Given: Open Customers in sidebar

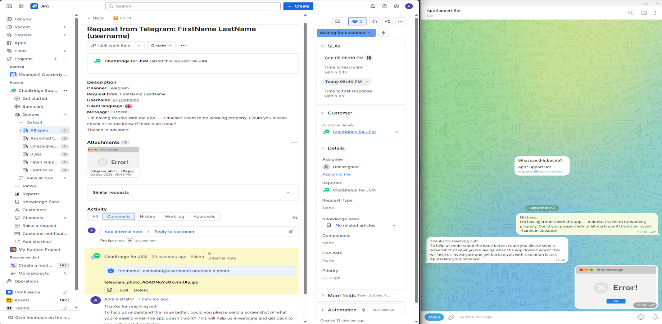Looking at the screenshot, I should pyautogui.click(x=35, y=210).
